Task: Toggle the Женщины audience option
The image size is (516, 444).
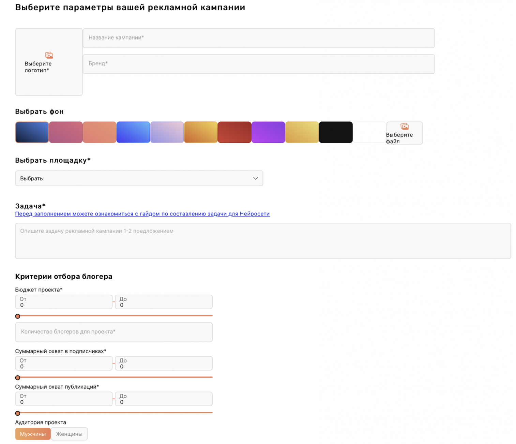Action: [x=69, y=434]
